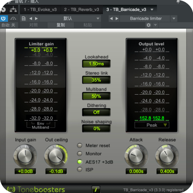Go to next preset in 默认 selector
This screenshot has height=193, width=193.
click(36, 18)
